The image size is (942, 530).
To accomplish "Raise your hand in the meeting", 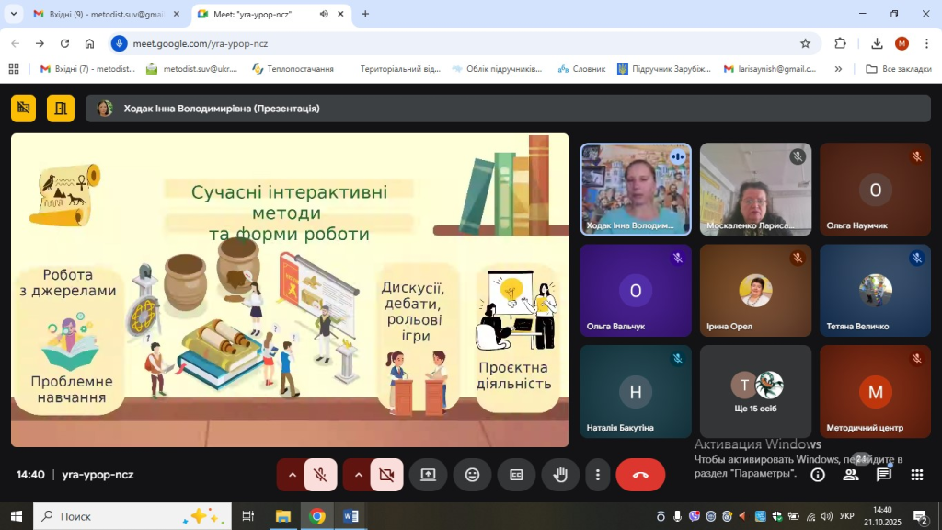I will click(x=559, y=475).
